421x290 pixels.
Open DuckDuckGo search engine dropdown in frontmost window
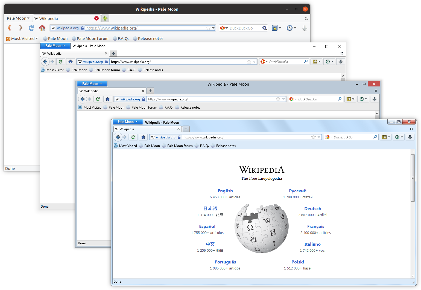coord(328,137)
